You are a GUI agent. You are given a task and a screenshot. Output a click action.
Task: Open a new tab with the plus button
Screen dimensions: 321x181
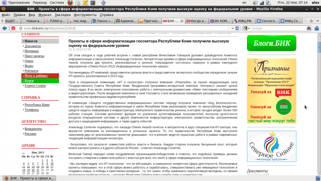coord(311,21)
